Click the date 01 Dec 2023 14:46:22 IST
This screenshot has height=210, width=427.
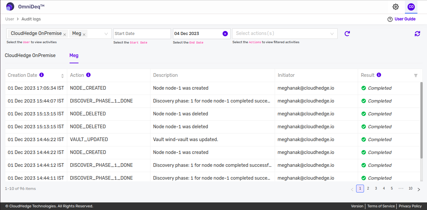click(36, 139)
